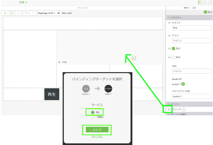Click the ターゲット circle in binding dialog
This screenshot has height=145, width=213.
pos(108,89)
